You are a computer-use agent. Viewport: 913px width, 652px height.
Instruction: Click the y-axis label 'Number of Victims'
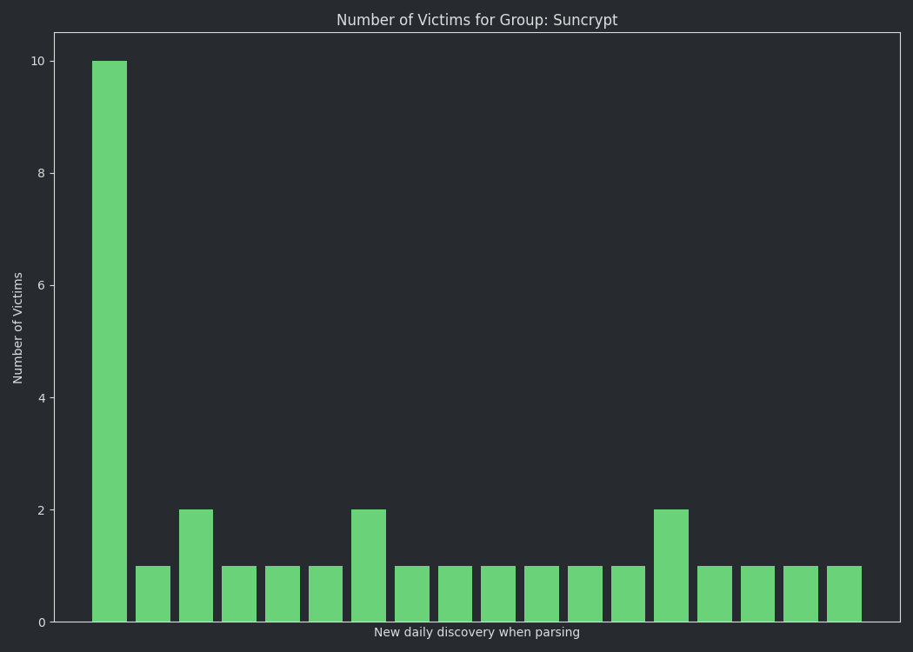tap(17, 328)
